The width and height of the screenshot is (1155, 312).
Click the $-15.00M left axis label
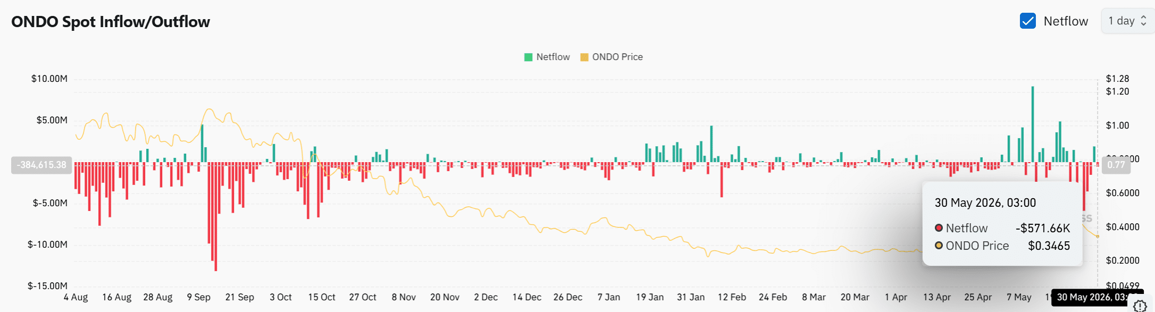pyautogui.click(x=47, y=286)
